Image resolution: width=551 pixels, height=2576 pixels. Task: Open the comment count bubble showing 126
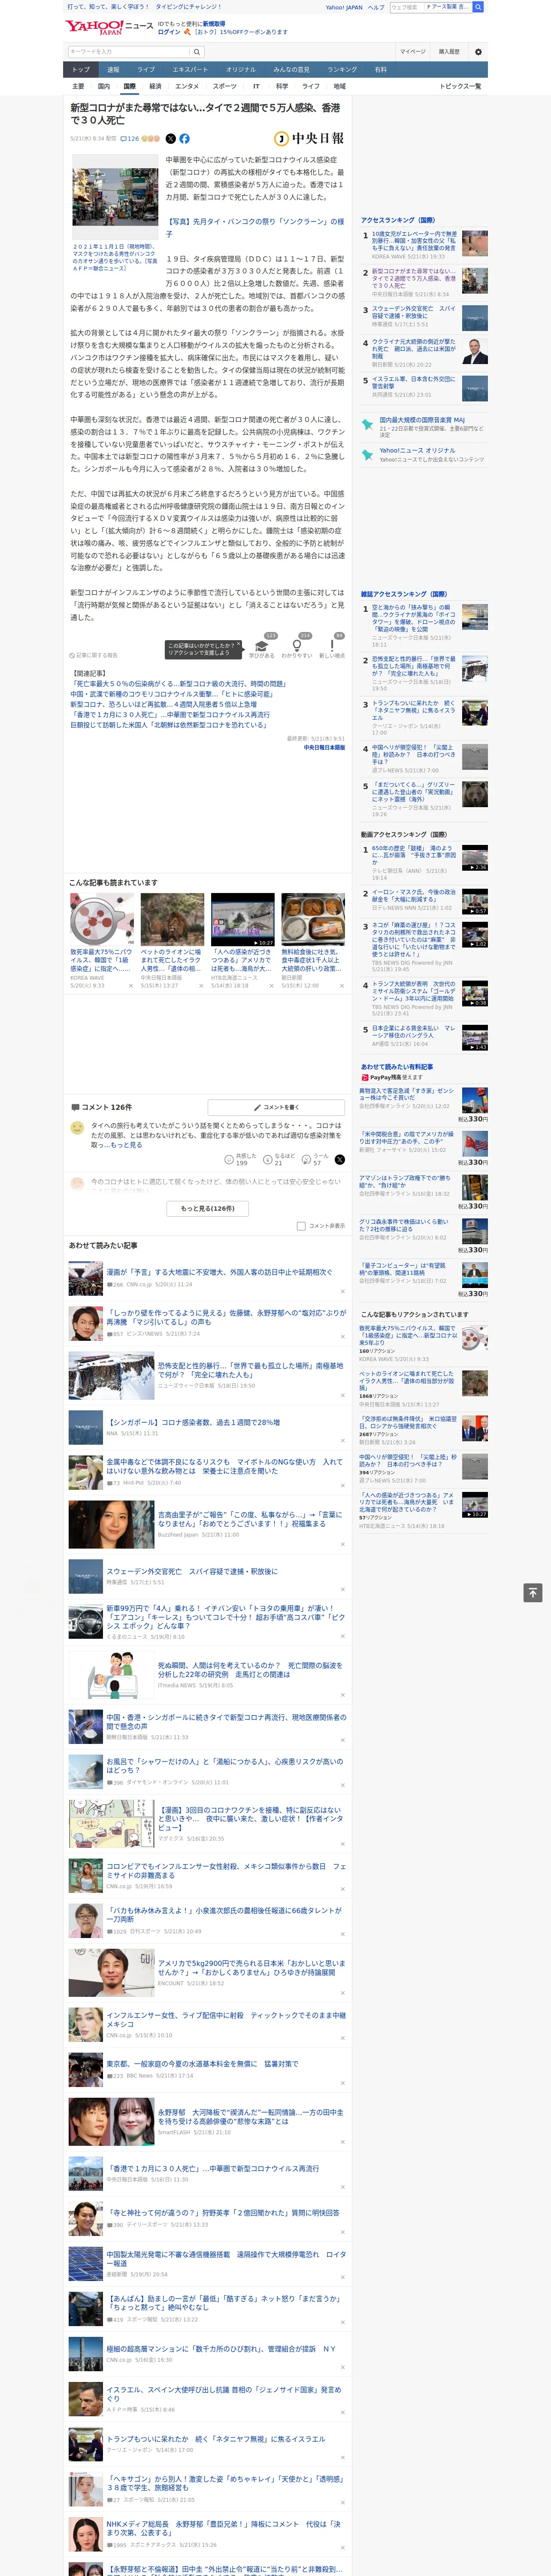tap(130, 139)
